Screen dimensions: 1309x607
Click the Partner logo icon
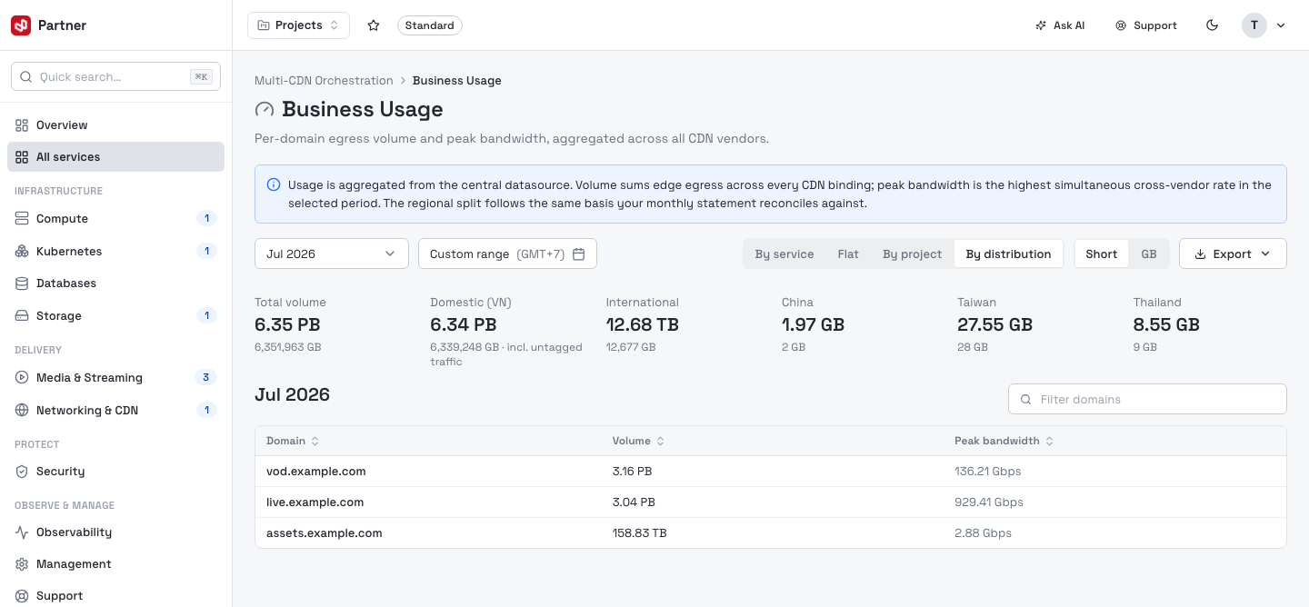pos(21,25)
